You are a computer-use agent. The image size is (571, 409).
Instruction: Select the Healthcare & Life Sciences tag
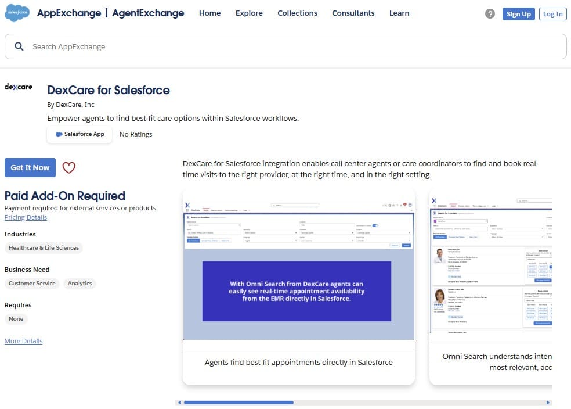44,248
